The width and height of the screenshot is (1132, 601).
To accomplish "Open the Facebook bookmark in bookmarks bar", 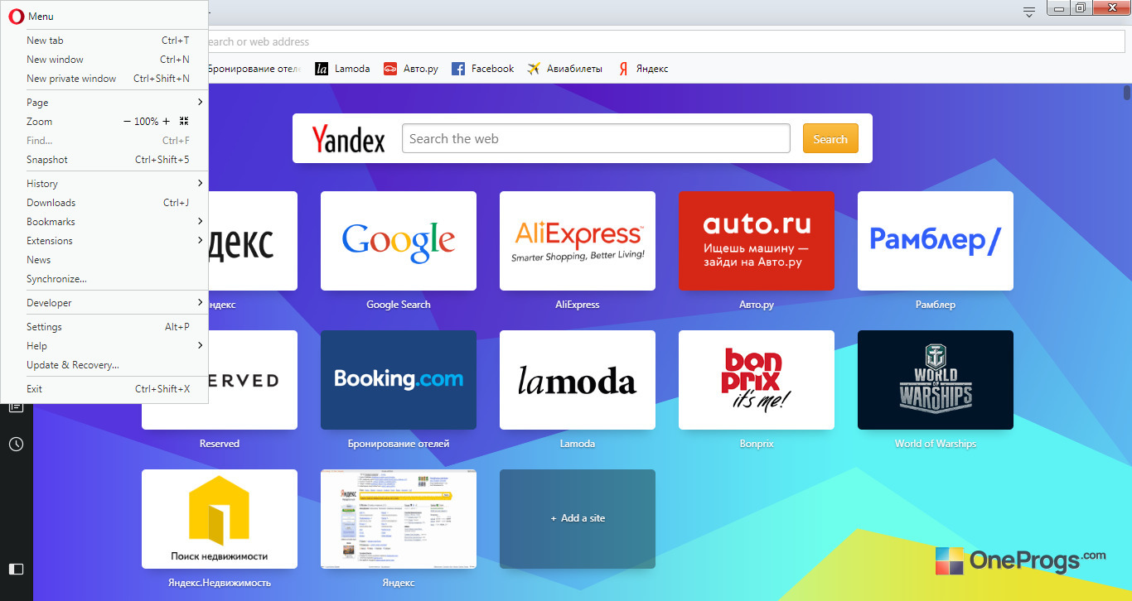I will (483, 69).
